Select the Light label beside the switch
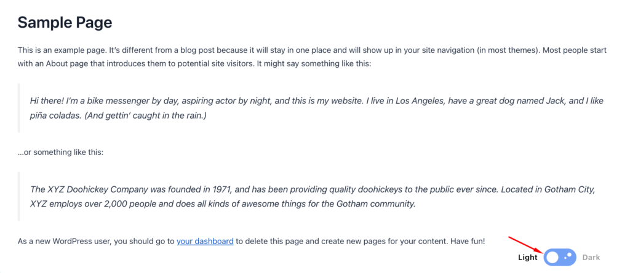Image resolution: width=630 pixels, height=273 pixels. click(x=527, y=258)
